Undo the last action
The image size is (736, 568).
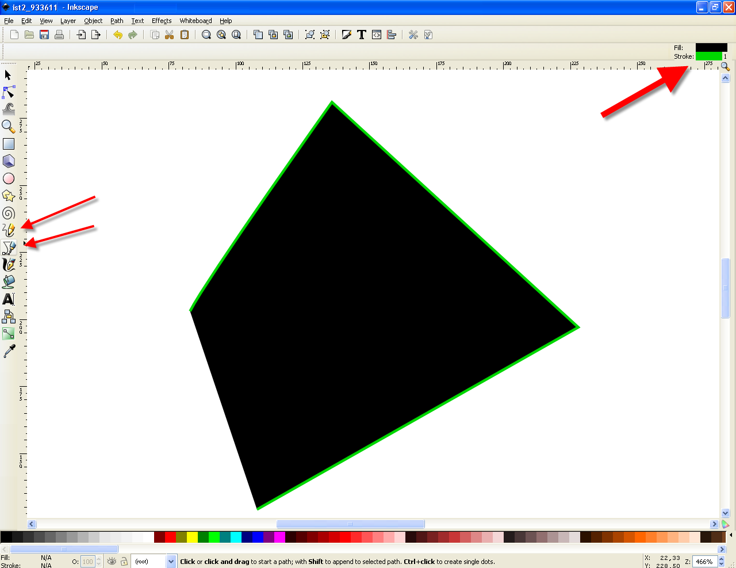117,35
